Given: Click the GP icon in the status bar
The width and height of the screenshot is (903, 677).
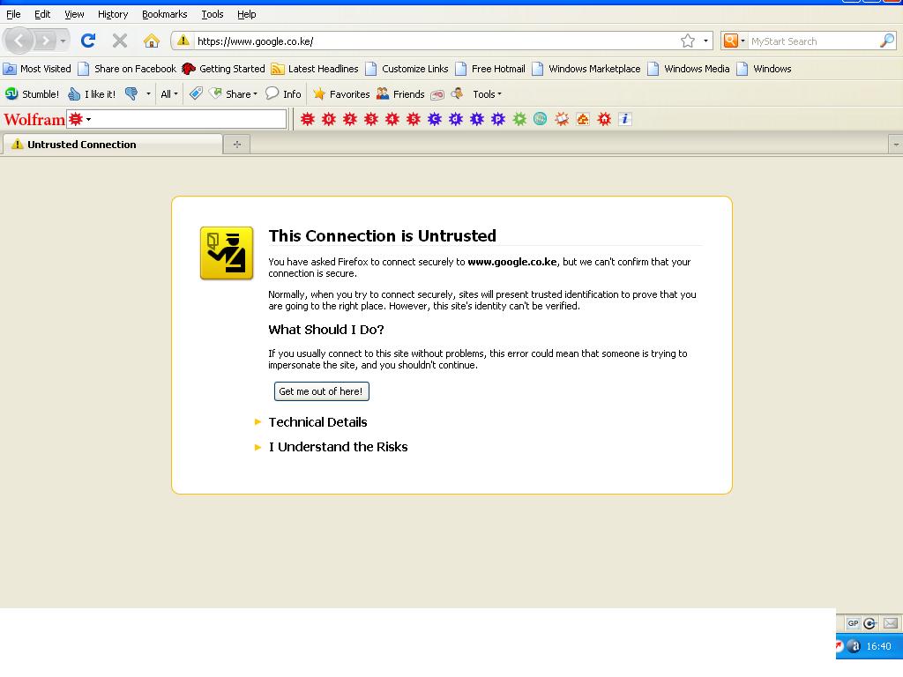Looking at the screenshot, I should pos(853,623).
